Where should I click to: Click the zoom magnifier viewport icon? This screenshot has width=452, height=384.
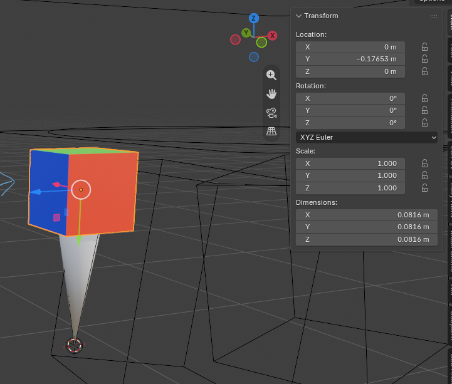271,75
